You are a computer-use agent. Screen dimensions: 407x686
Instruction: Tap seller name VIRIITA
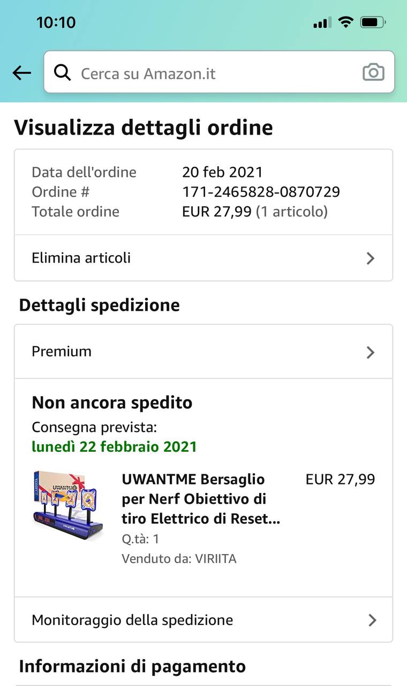pyautogui.click(x=214, y=559)
